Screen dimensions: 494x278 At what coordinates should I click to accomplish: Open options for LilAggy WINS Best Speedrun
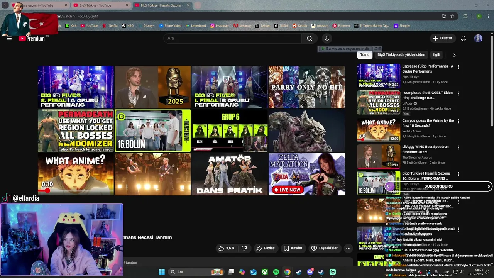[x=458, y=147]
